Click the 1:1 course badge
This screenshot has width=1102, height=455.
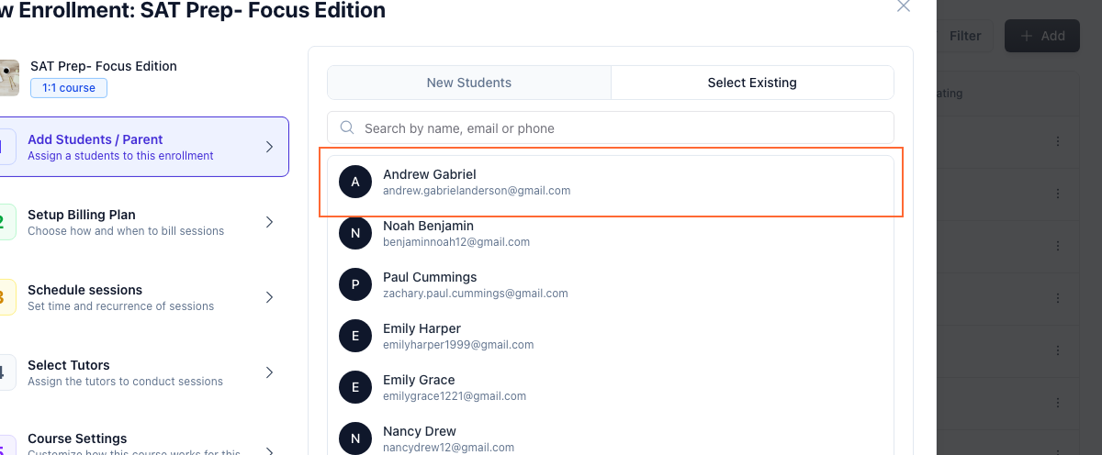click(69, 88)
